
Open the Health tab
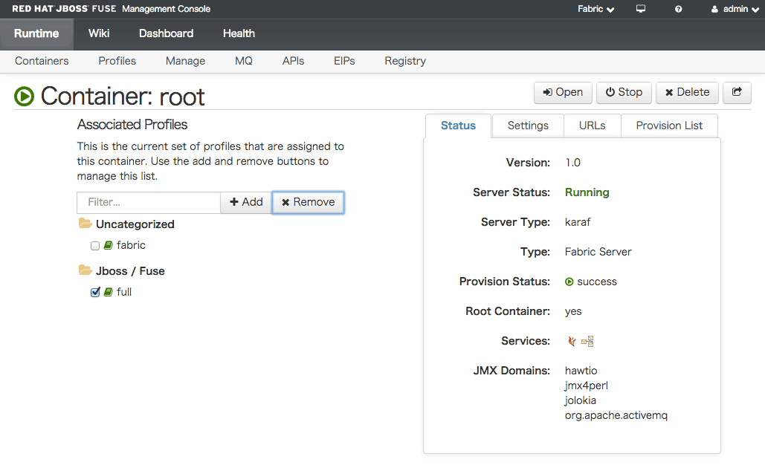tap(239, 33)
